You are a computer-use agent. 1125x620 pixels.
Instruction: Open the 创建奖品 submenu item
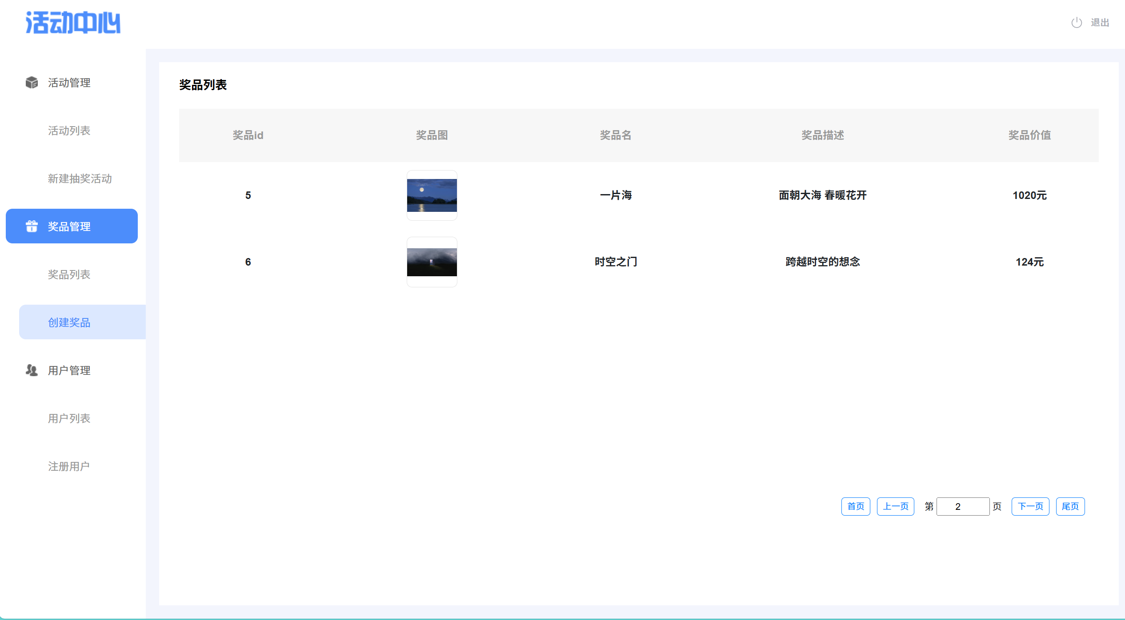(69, 322)
